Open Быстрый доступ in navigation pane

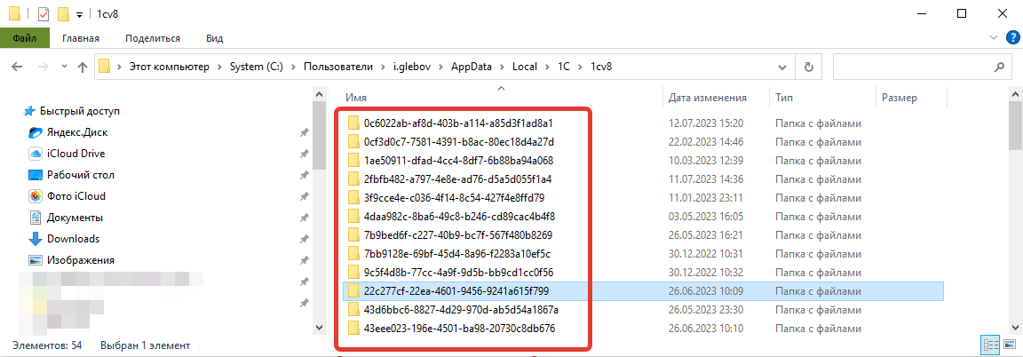[x=80, y=111]
